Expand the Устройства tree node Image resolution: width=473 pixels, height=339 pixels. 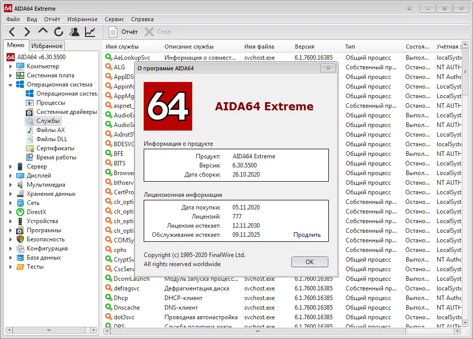tap(11, 222)
